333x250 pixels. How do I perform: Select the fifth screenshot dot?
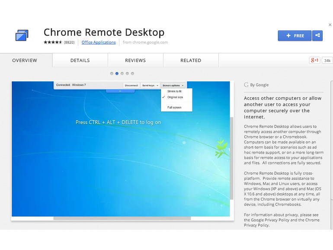coord(132,74)
